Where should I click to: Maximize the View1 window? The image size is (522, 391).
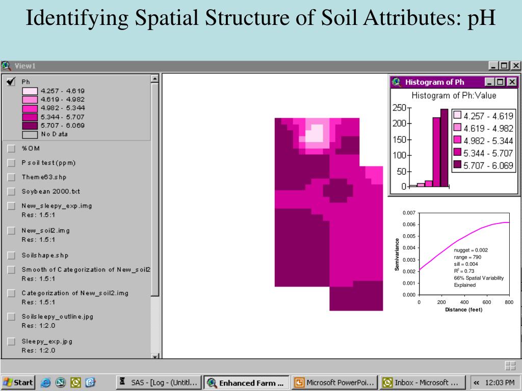[x=504, y=66]
